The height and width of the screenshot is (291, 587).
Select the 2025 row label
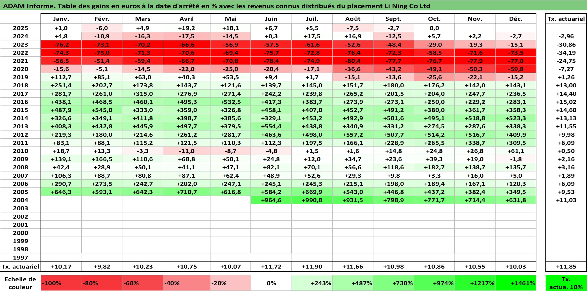(21, 28)
